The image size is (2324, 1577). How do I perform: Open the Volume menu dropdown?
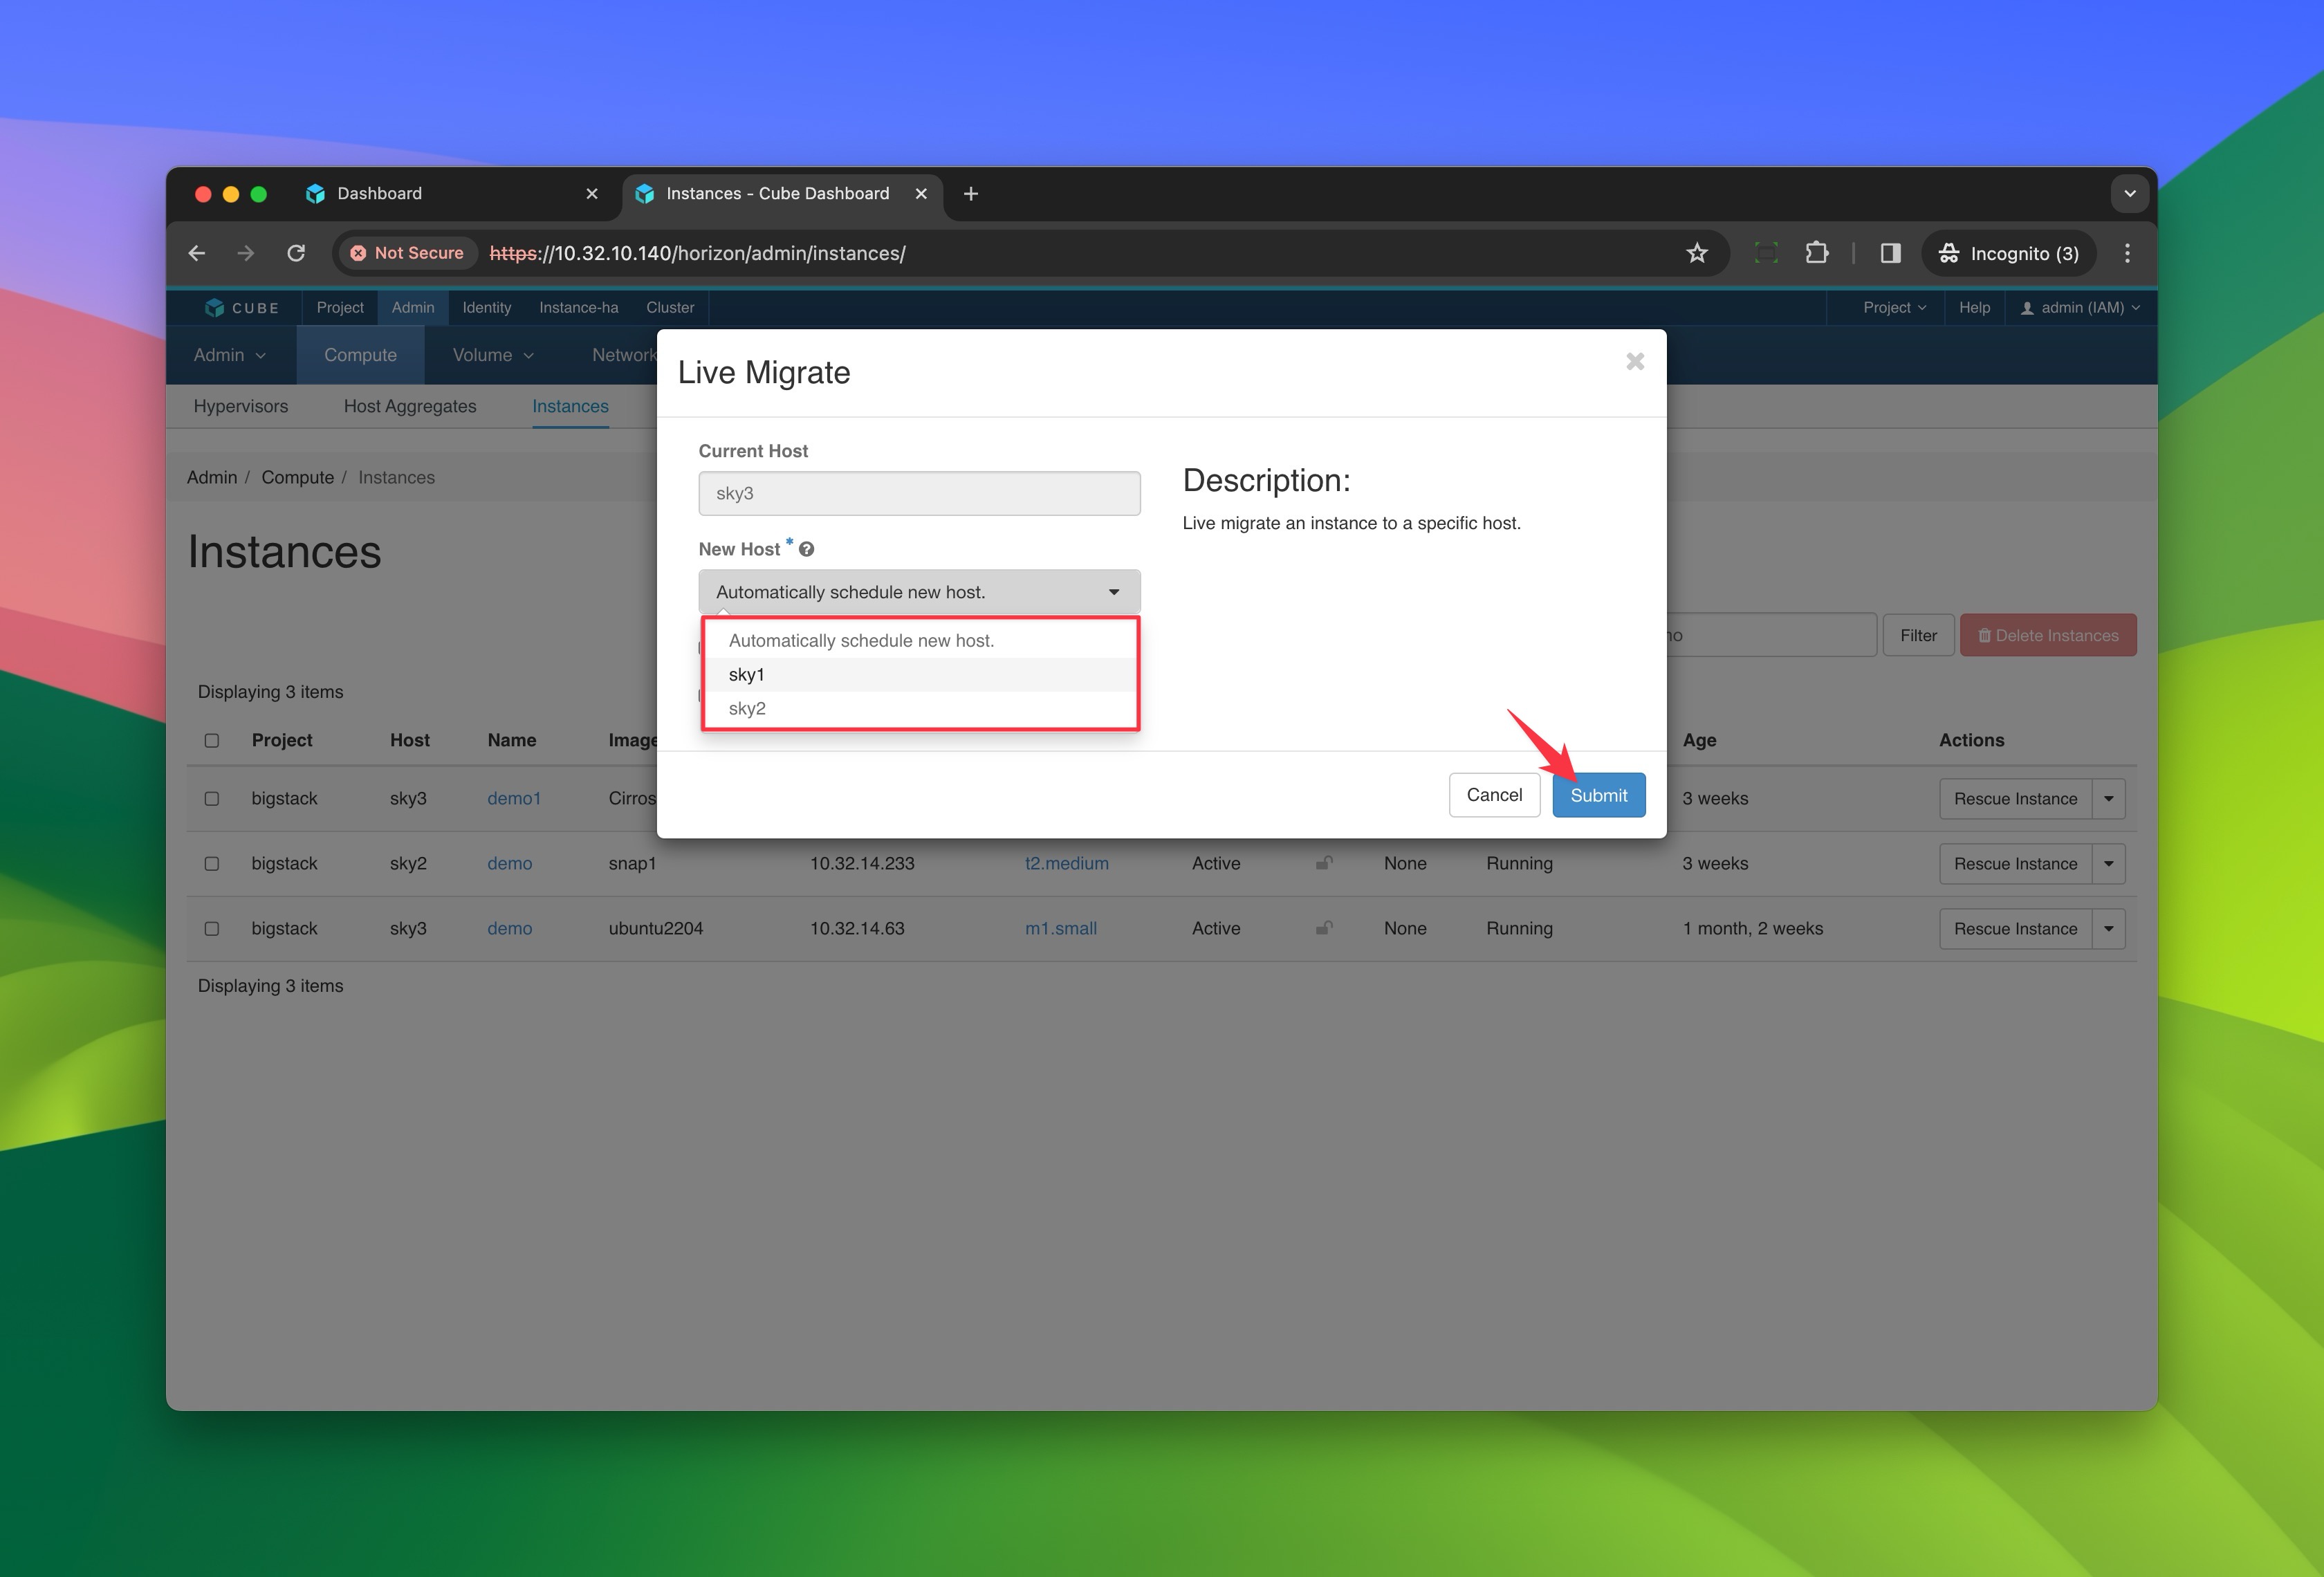(493, 355)
